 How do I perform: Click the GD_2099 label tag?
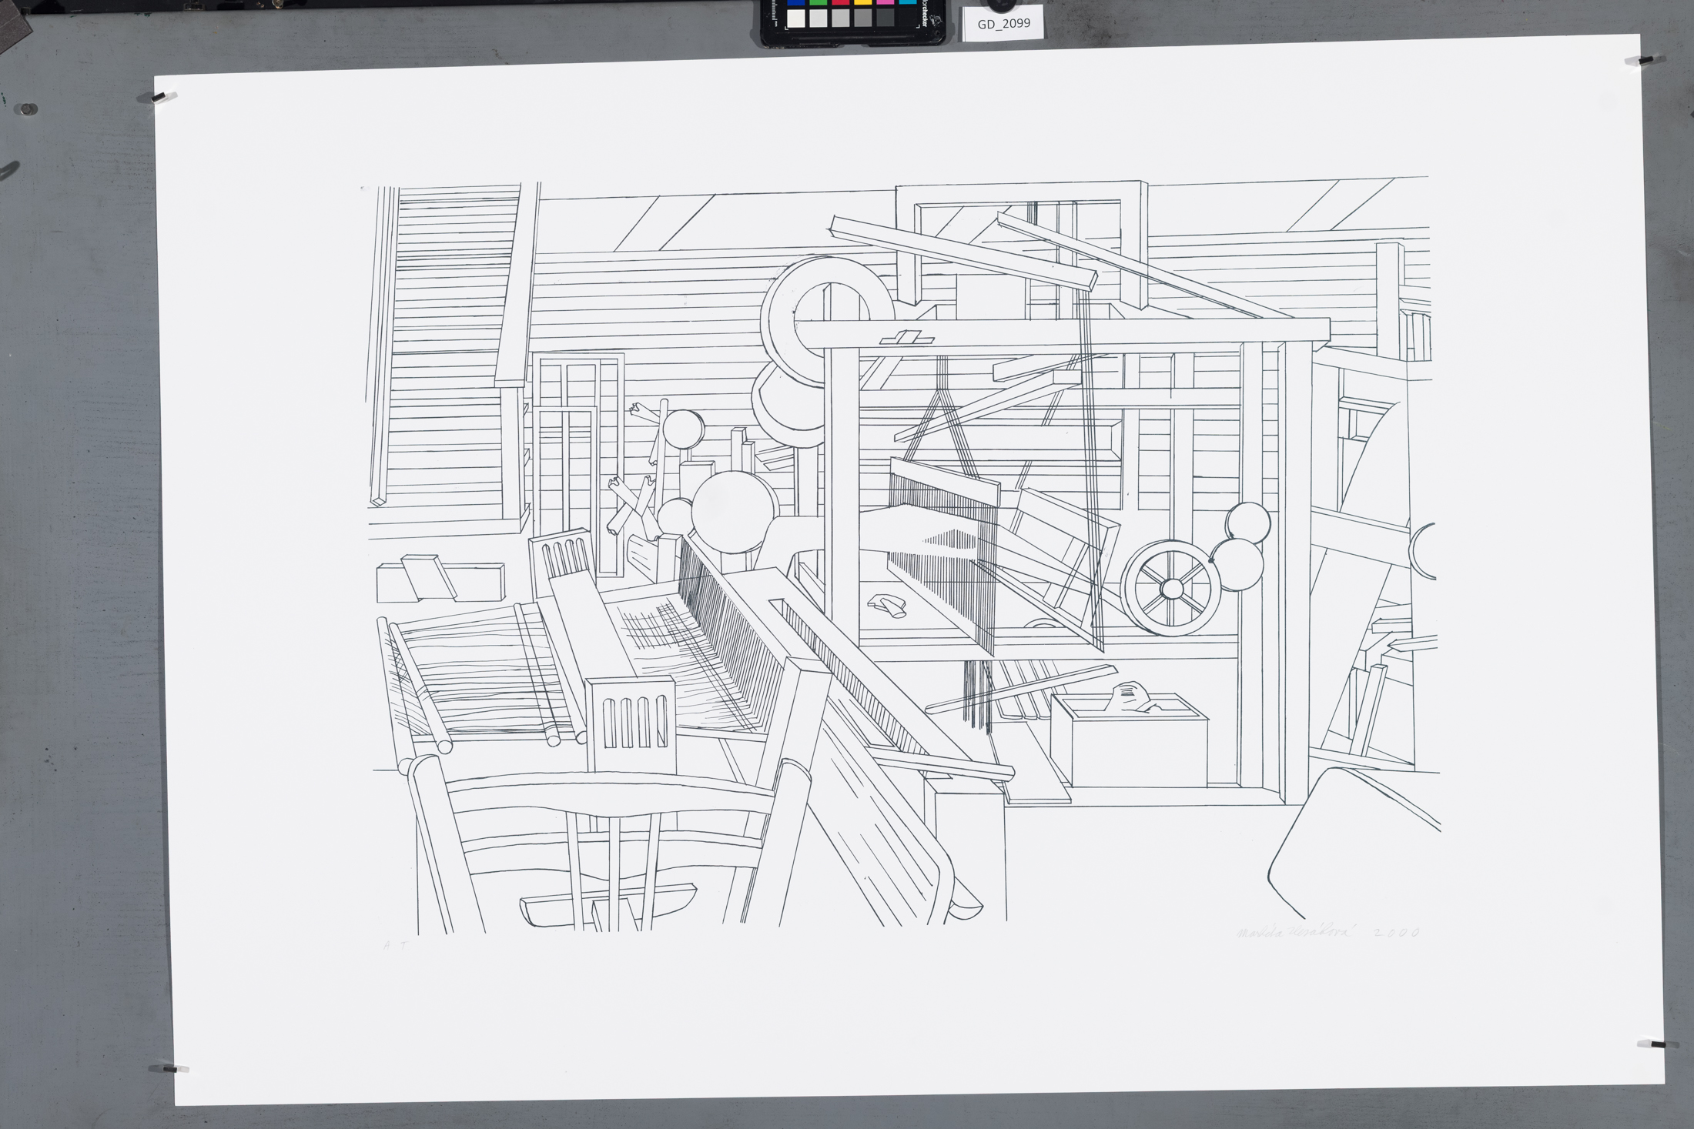tap(1003, 24)
